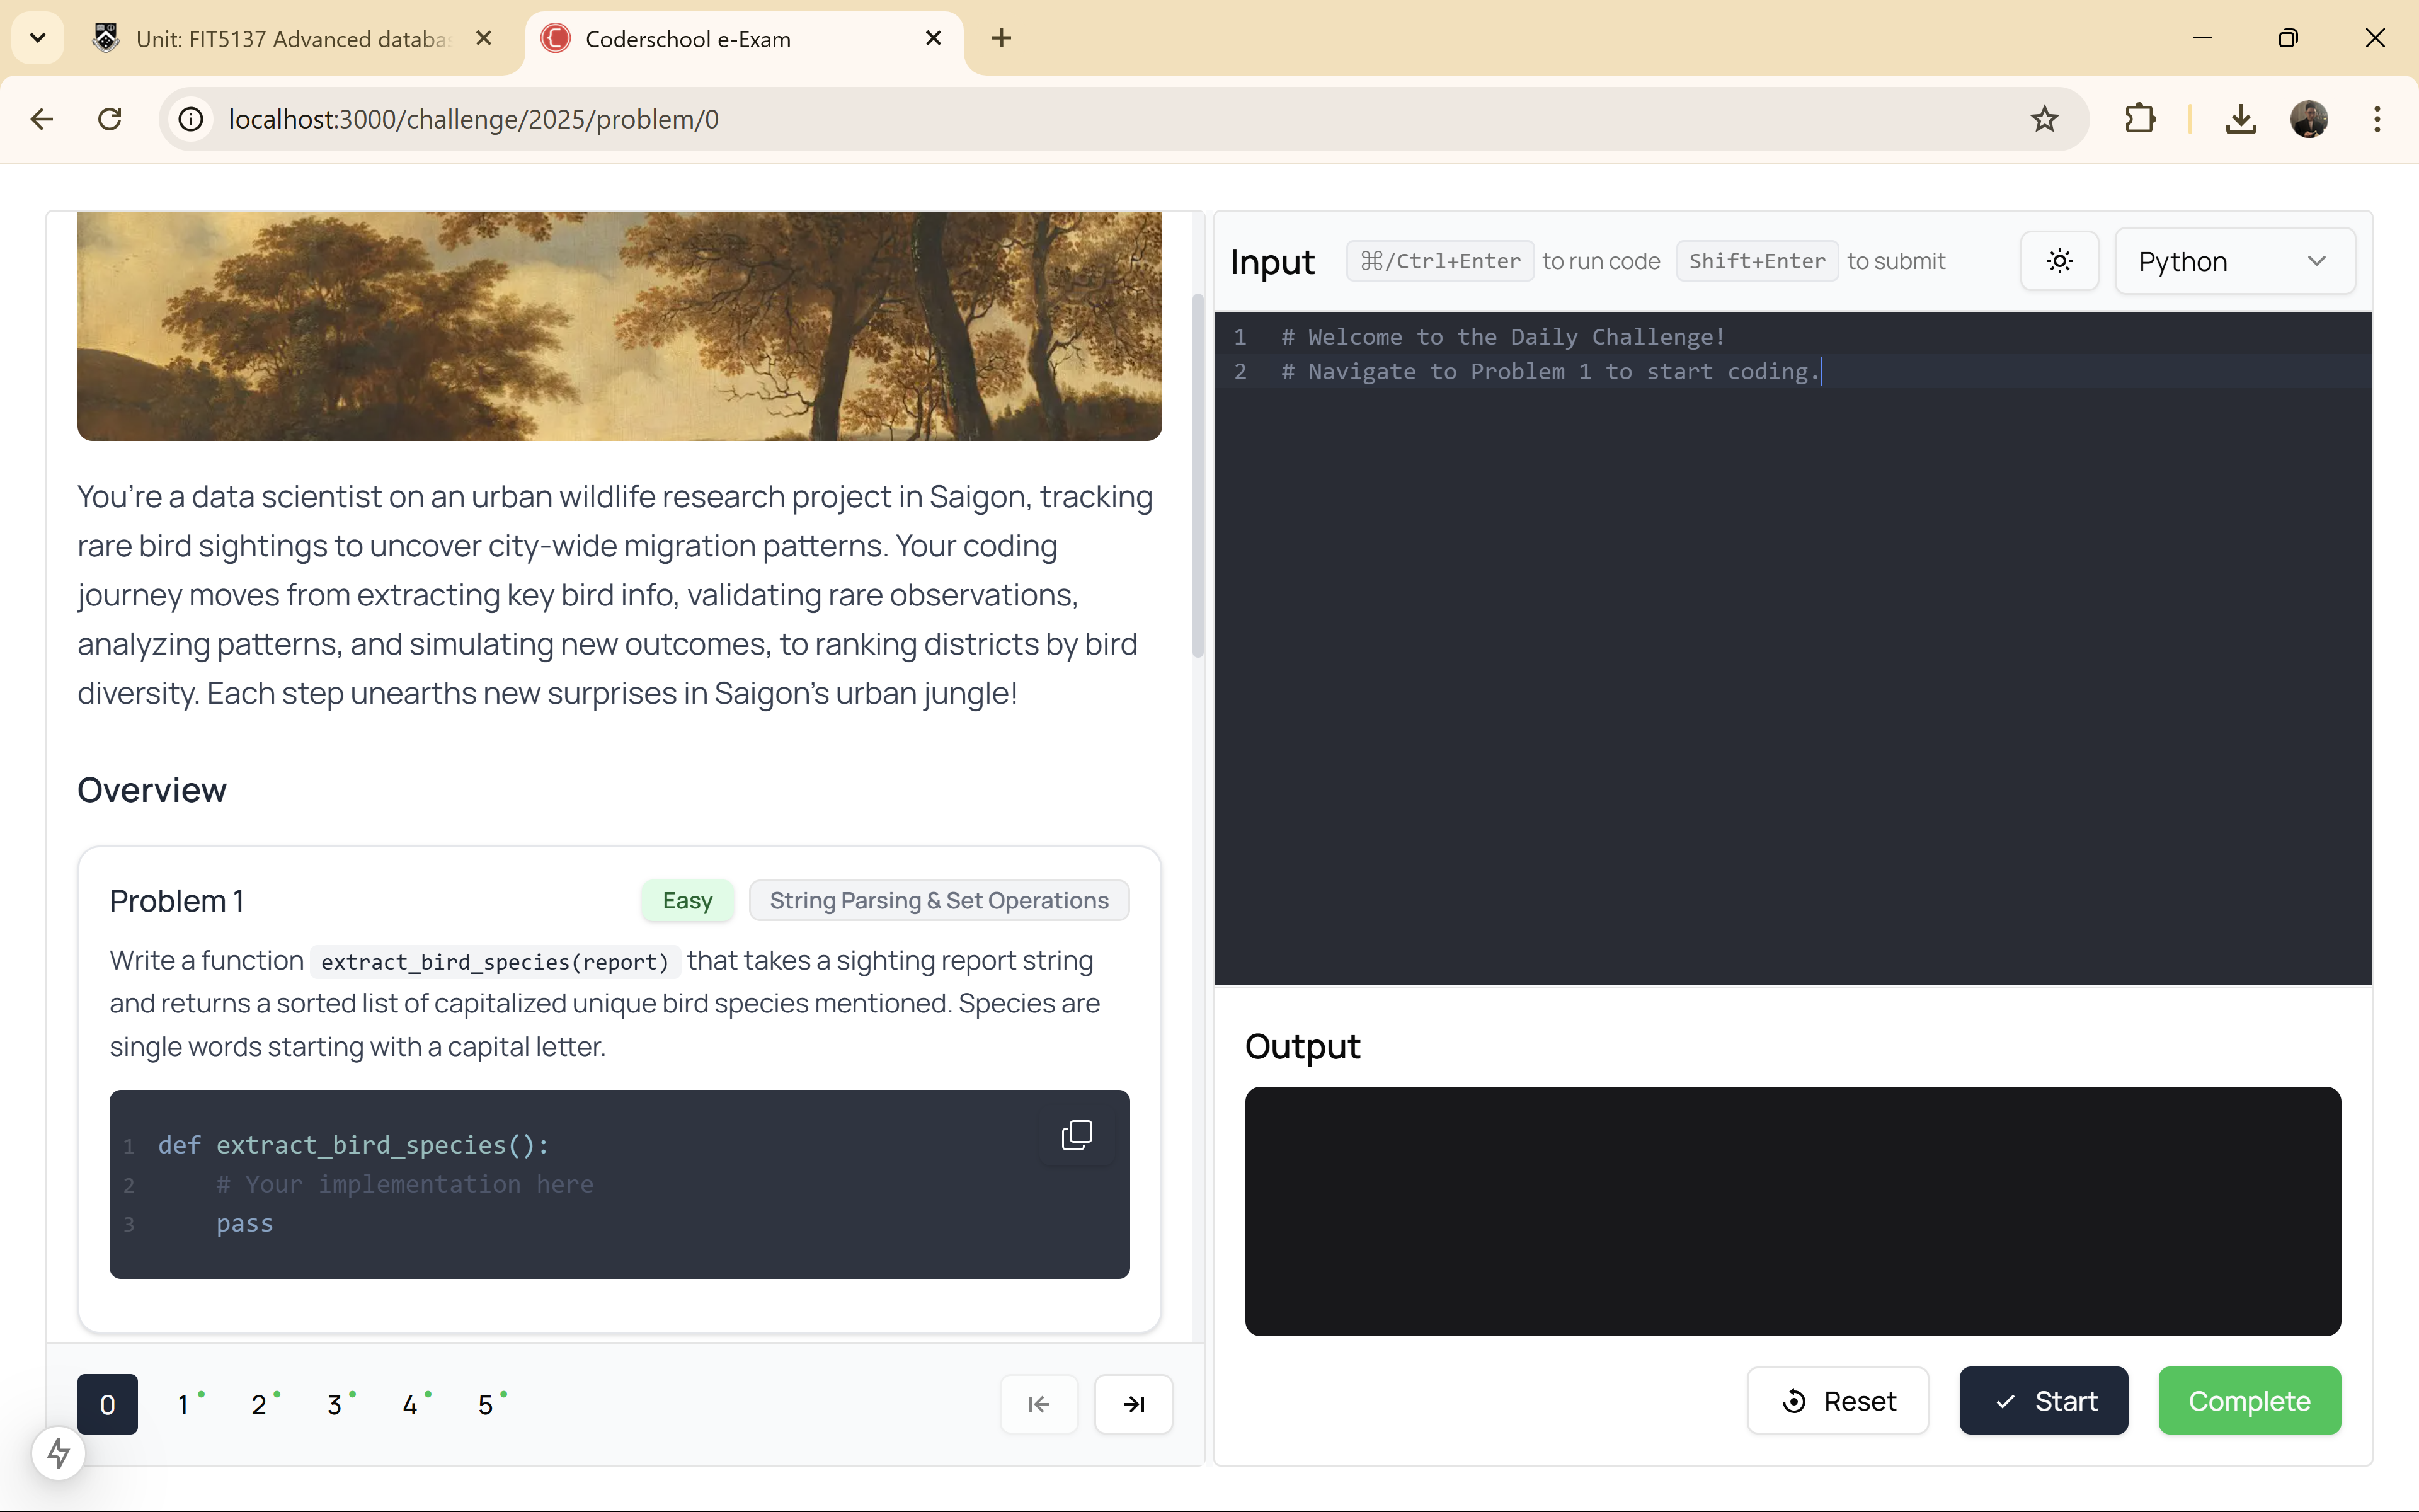Jump to the first problem arrow icon
The image size is (2419, 1512).
click(1039, 1404)
